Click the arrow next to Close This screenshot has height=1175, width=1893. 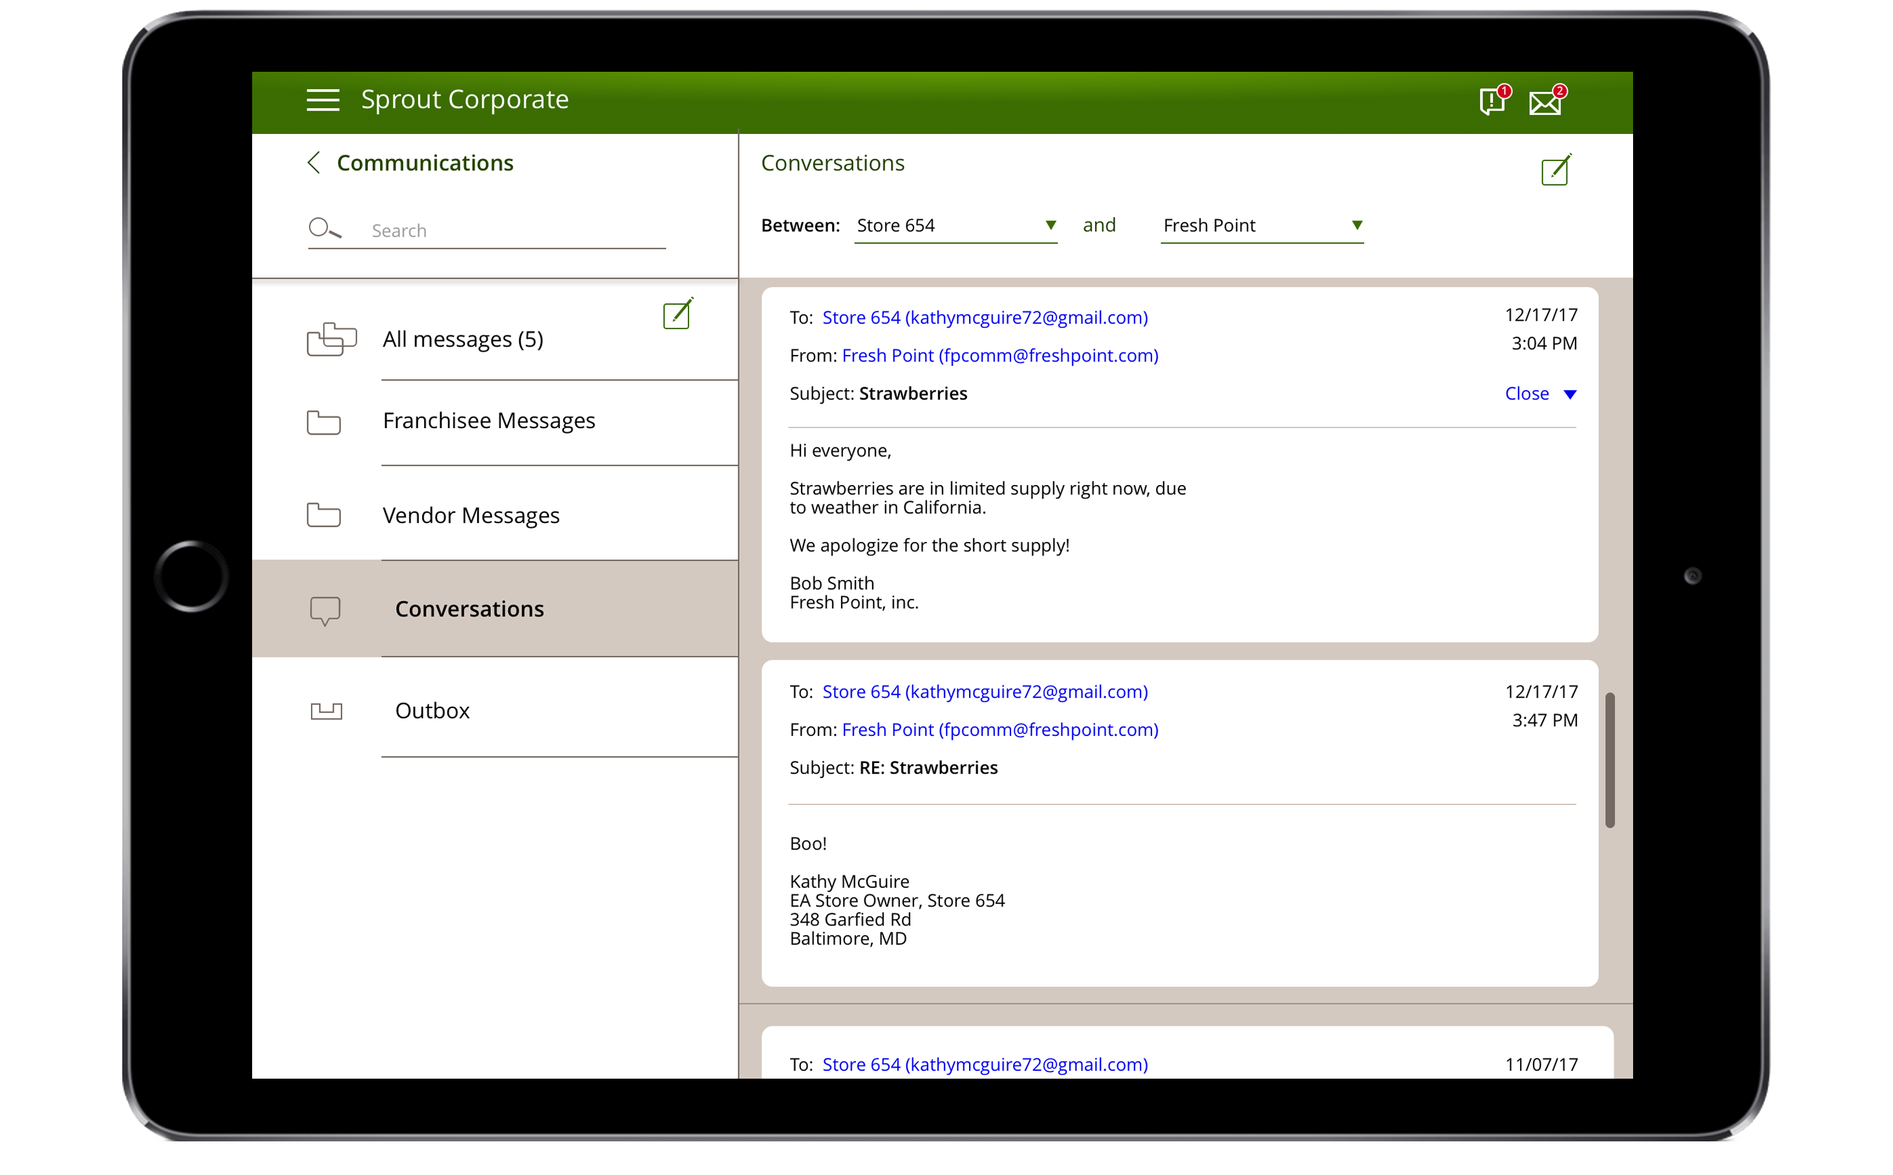(1569, 394)
